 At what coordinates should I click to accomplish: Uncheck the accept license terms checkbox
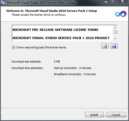[x=13, y=47]
